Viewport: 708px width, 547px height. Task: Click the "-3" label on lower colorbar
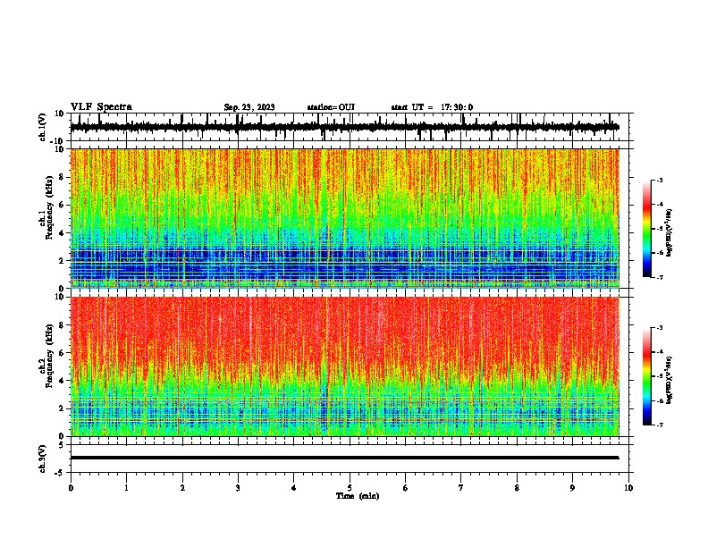[660, 328]
